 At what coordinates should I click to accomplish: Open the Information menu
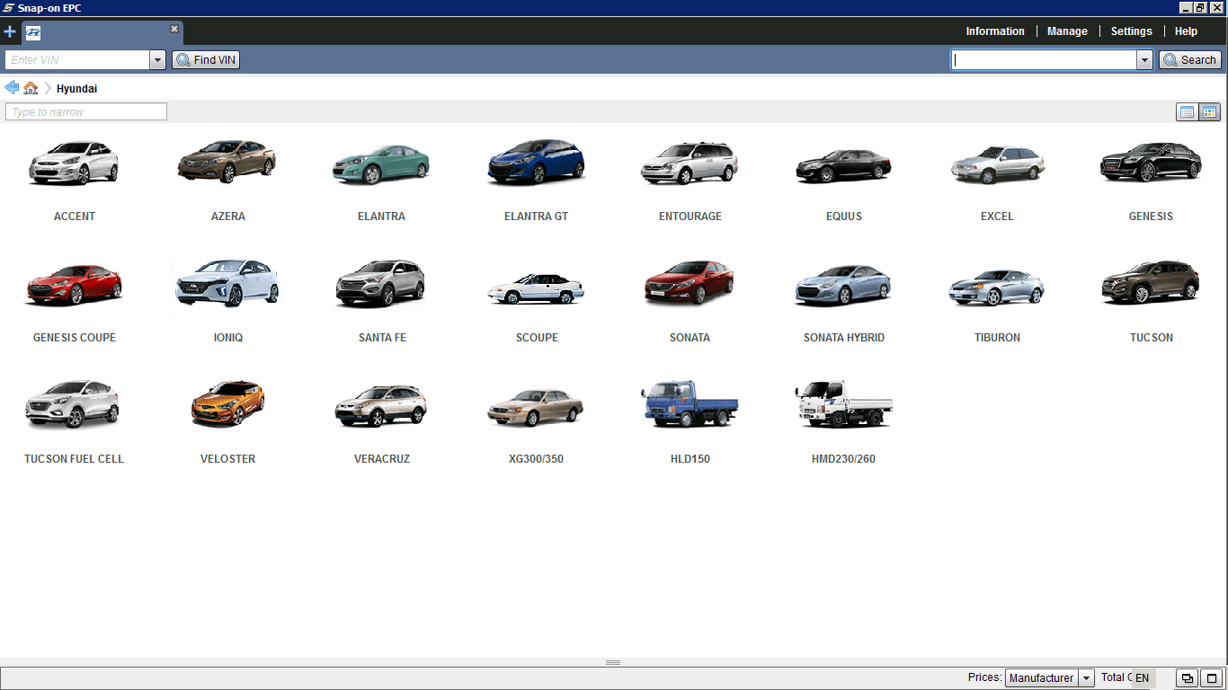coord(995,31)
